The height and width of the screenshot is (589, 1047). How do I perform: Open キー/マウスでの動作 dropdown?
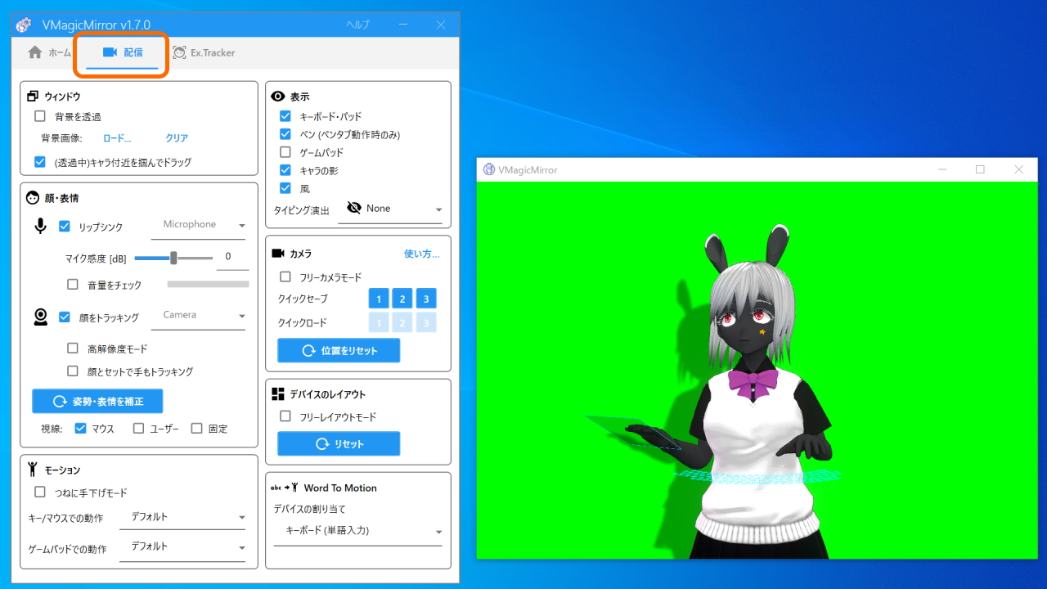(x=182, y=518)
